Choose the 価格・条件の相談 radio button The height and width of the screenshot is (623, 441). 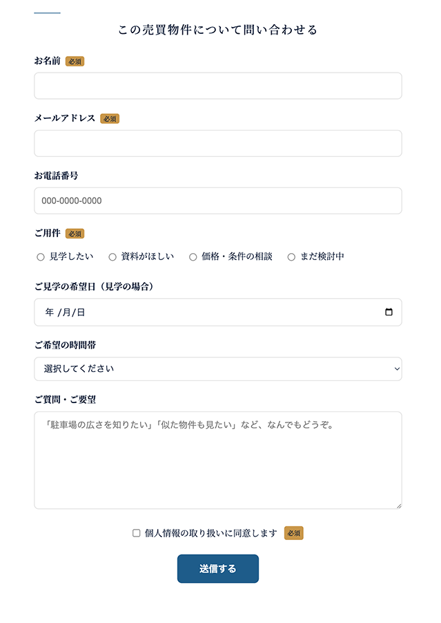coord(193,257)
